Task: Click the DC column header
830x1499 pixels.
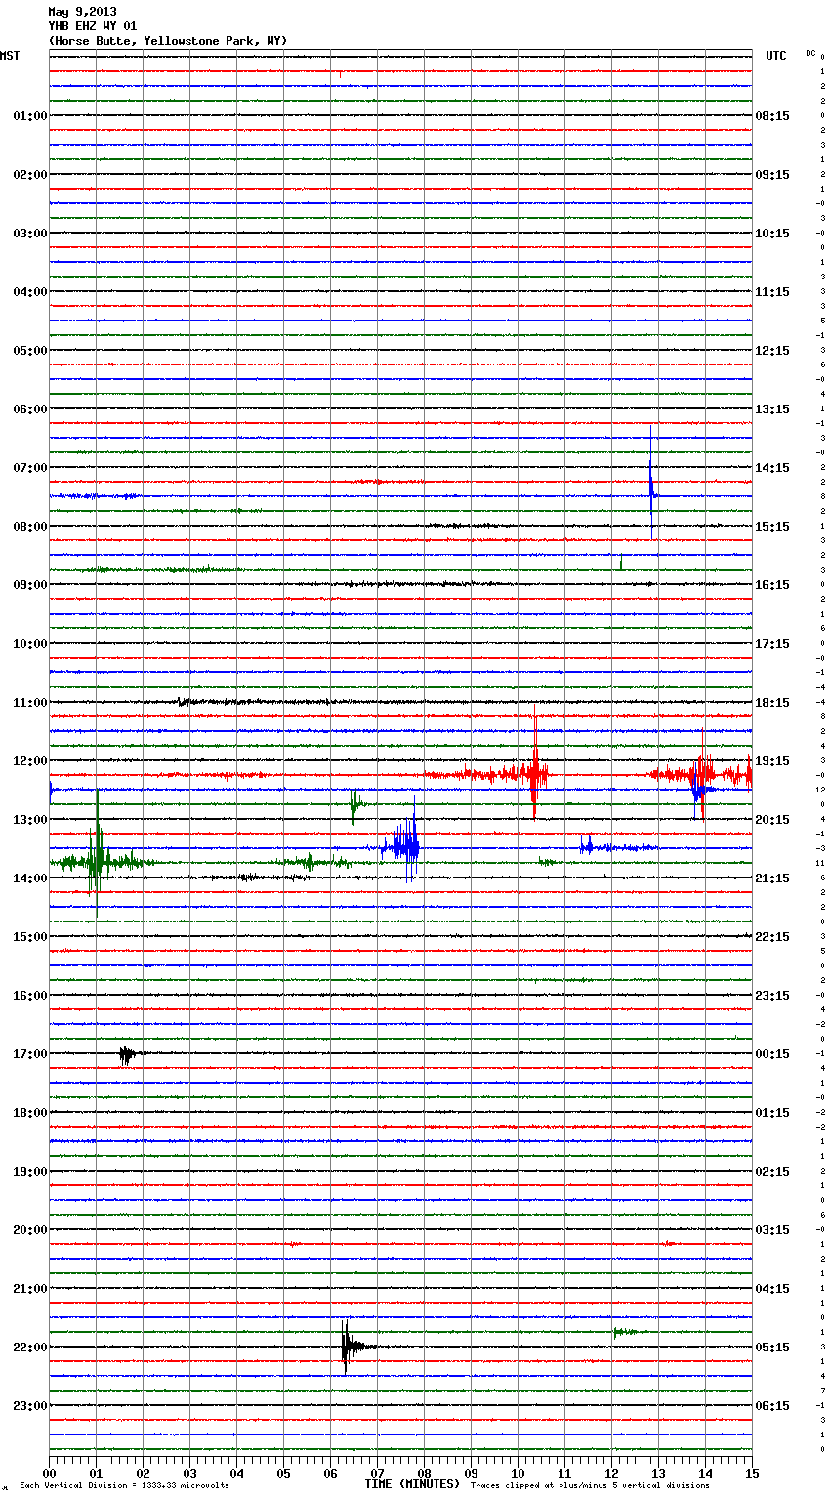Action: click(x=810, y=52)
